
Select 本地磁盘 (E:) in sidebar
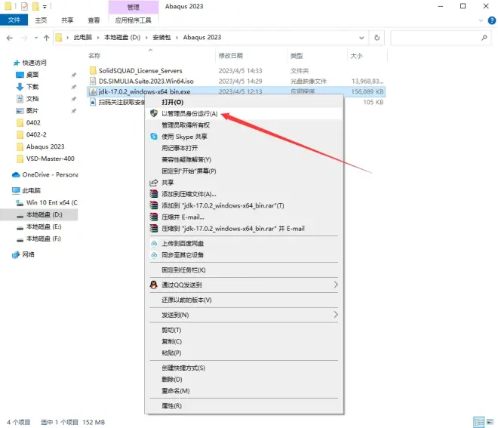click(x=44, y=226)
